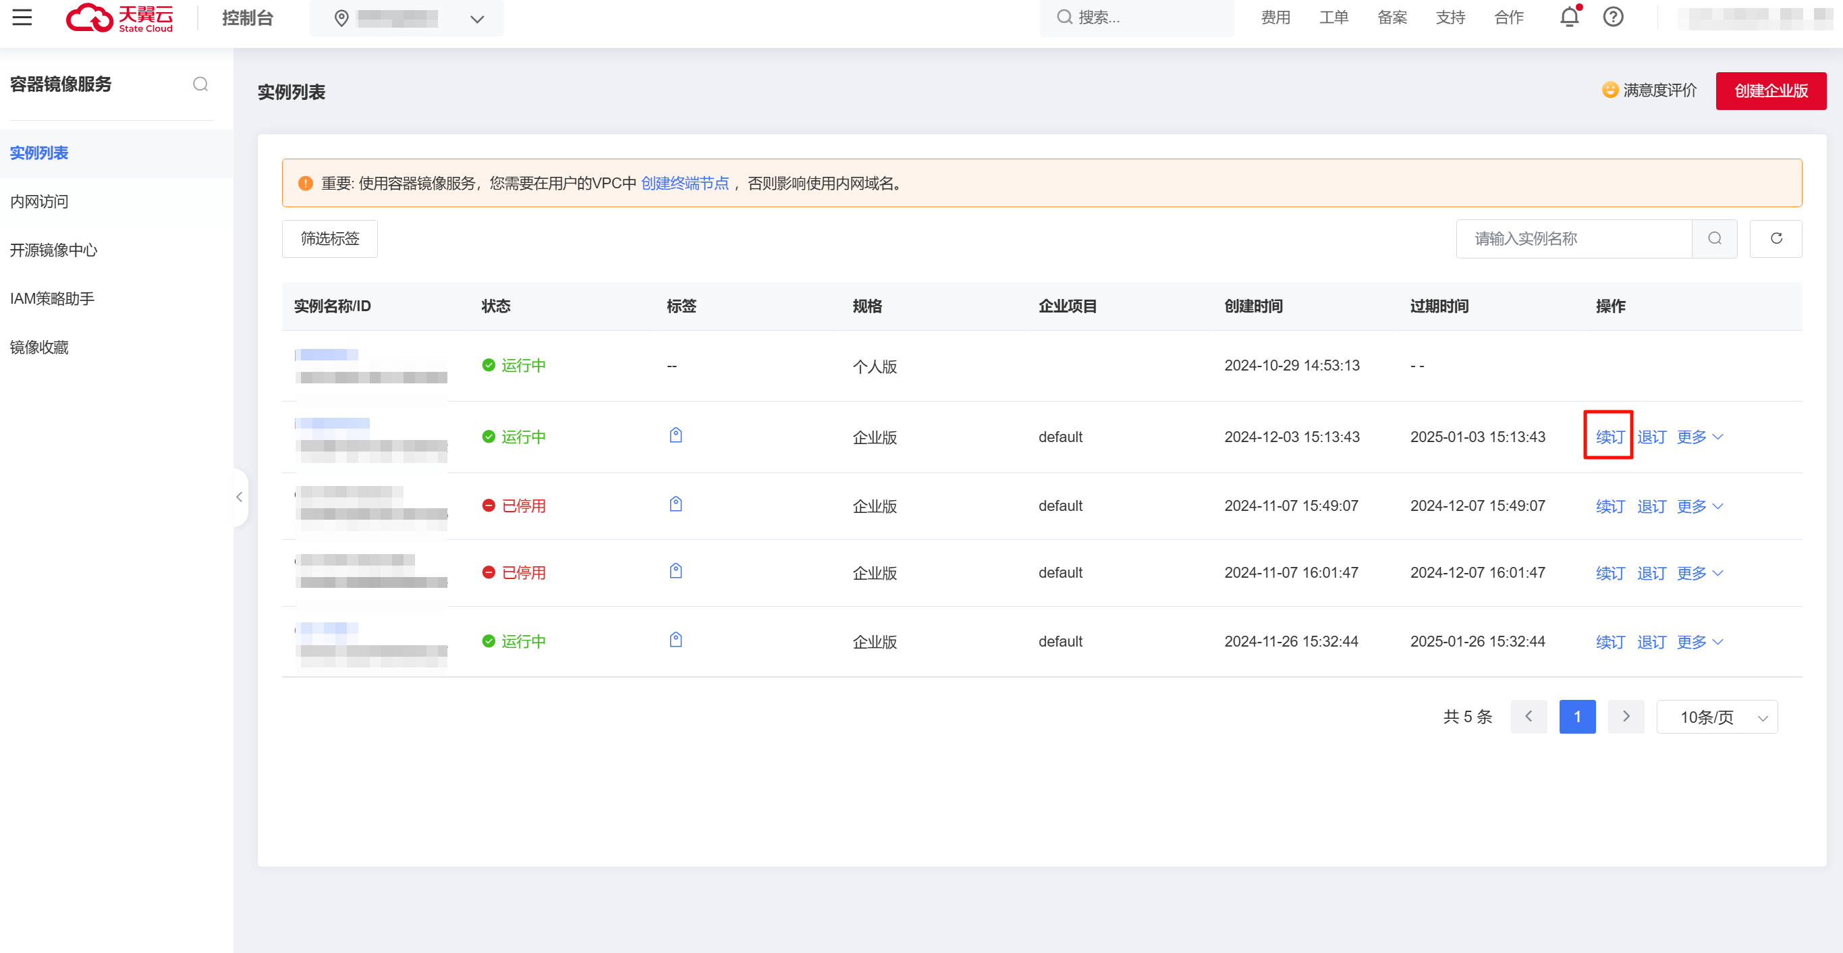Open the help question mark icon

1613,17
